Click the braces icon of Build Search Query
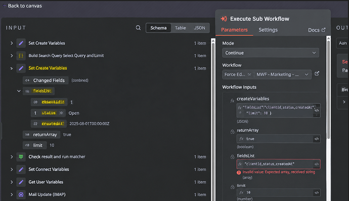 pos(21,56)
